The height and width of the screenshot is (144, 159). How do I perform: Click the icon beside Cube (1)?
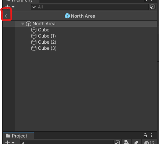pyautogui.click(x=34, y=36)
